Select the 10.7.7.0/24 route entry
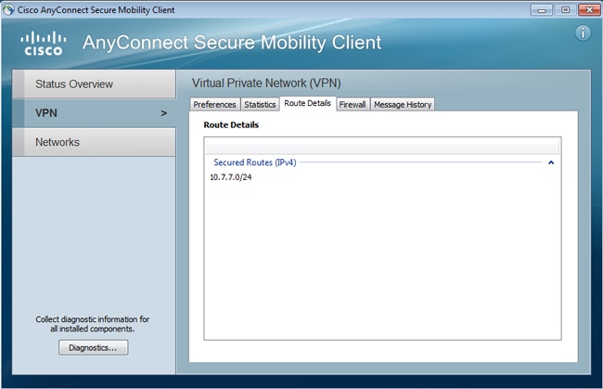Image resolution: width=603 pixels, height=389 pixels. [230, 177]
